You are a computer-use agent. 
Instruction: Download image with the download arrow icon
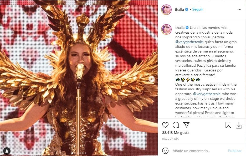coord(239,125)
